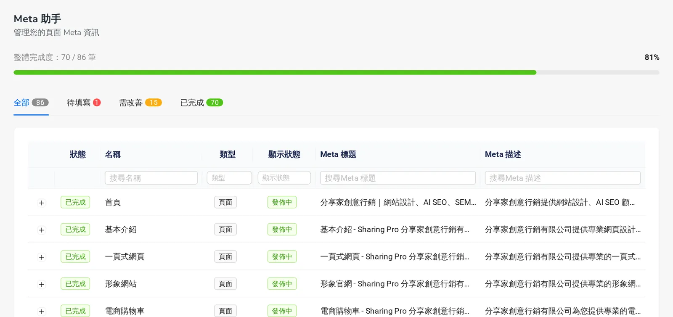Click the 頁面 type tag for 一頁式網頁
673x317 pixels.
pyautogui.click(x=225, y=256)
